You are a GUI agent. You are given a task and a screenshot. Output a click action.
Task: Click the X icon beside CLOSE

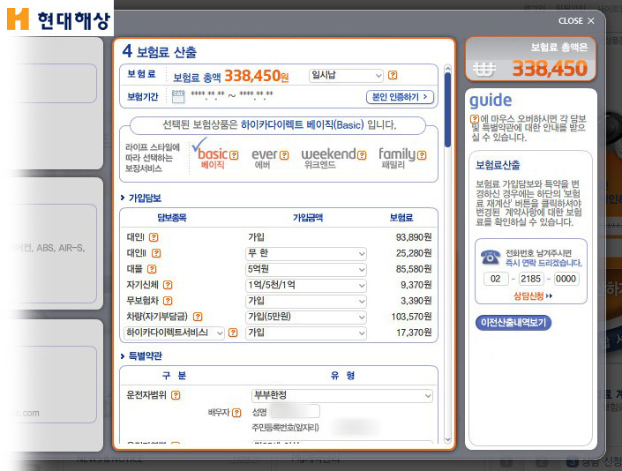pos(591,20)
